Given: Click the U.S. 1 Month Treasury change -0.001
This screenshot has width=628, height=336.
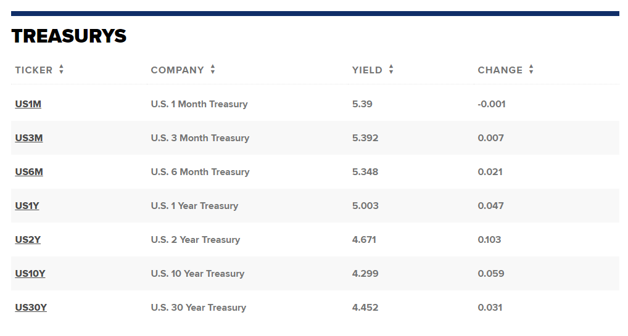Looking at the screenshot, I should click(x=492, y=104).
